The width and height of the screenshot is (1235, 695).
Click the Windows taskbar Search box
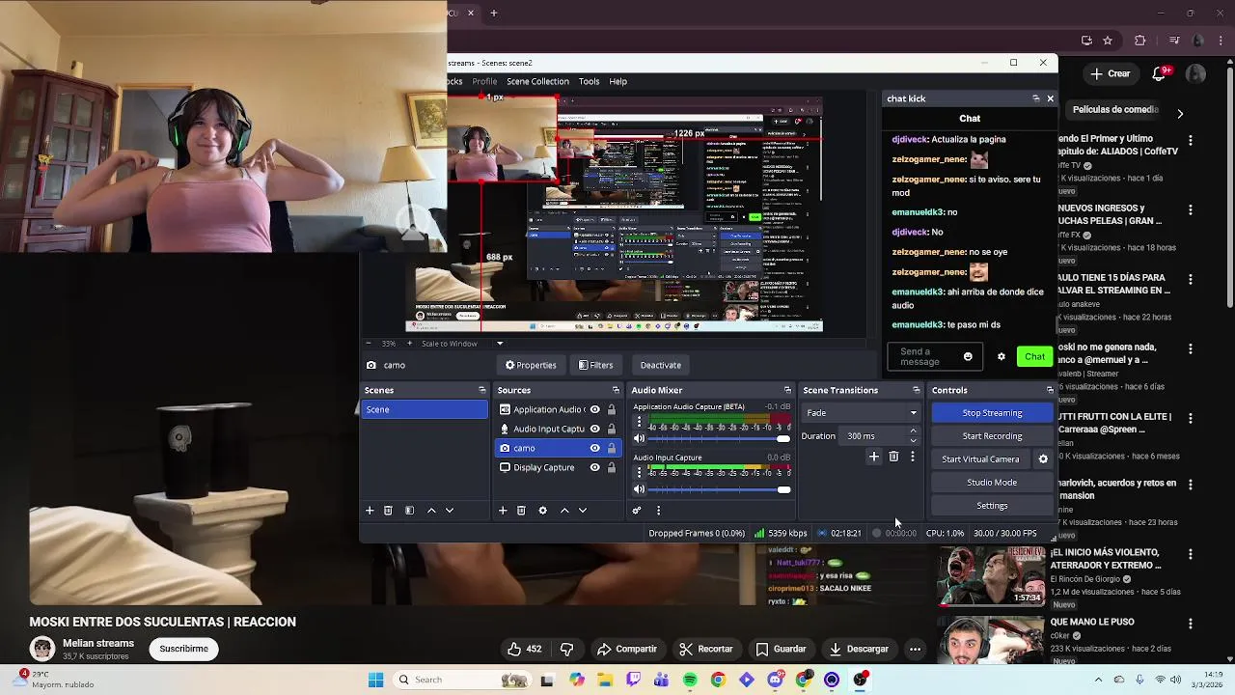[461, 680]
